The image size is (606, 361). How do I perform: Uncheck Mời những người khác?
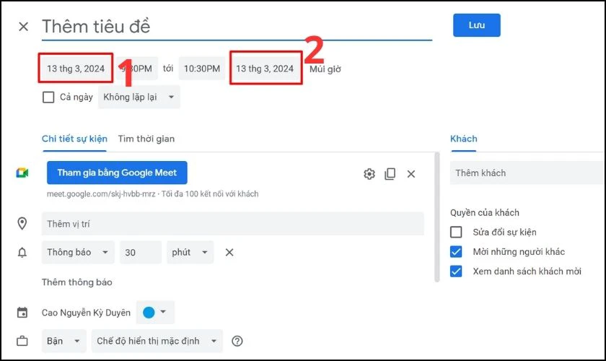[456, 252]
